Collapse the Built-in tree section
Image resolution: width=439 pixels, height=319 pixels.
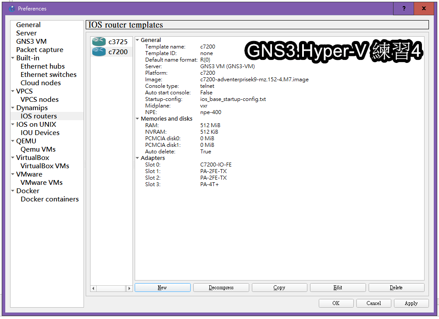pos(13,58)
